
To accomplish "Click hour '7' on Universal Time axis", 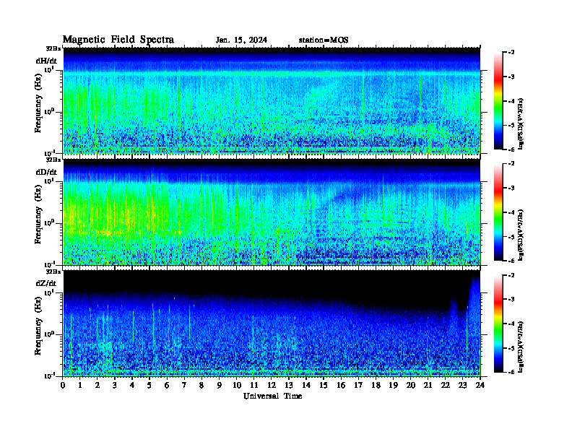I will [184, 385].
